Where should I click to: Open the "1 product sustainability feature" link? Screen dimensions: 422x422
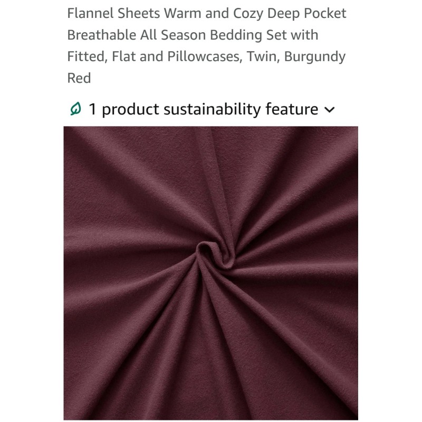coord(203,109)
